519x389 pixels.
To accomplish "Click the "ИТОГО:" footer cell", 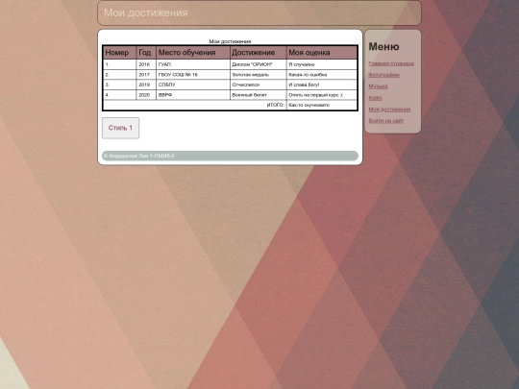I will [x=194, y=105].
